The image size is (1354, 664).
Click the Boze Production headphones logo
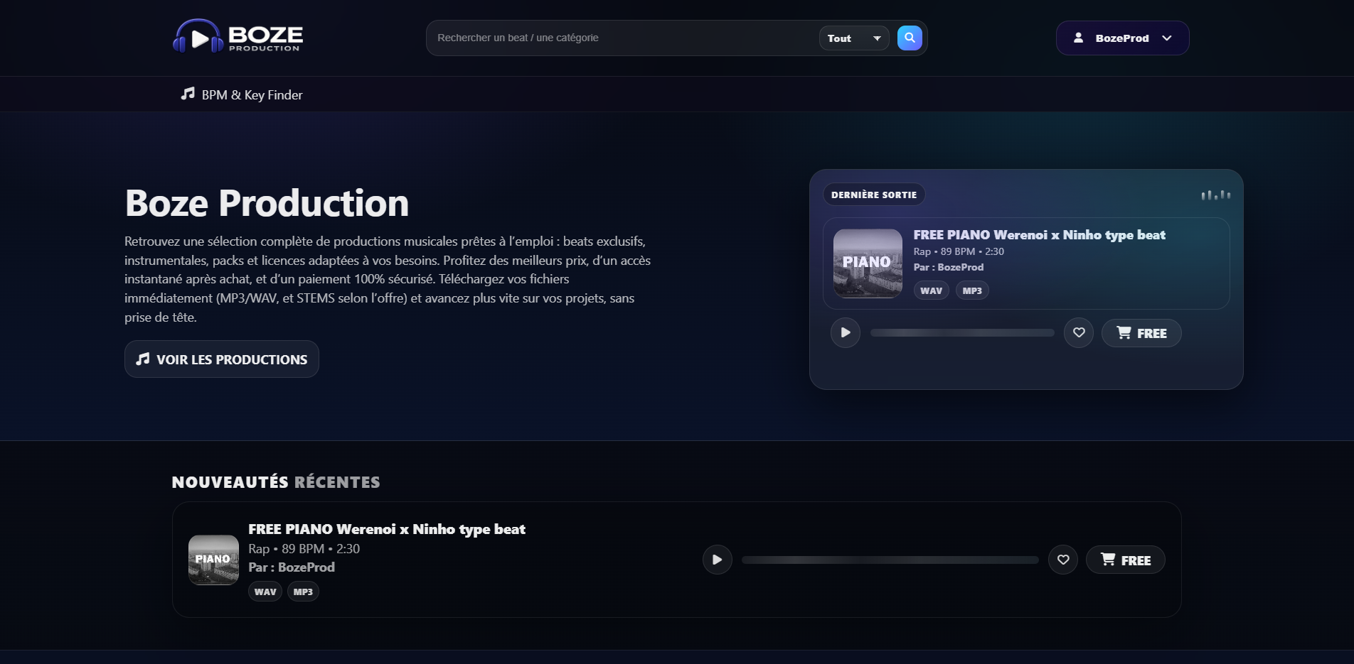tap(238, 37)
